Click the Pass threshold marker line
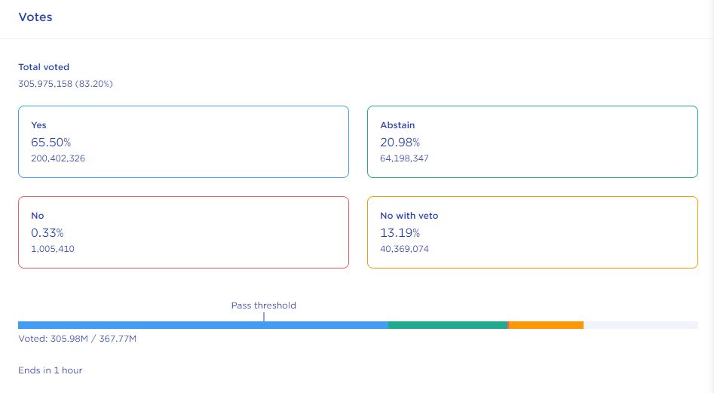 (264, 317)
